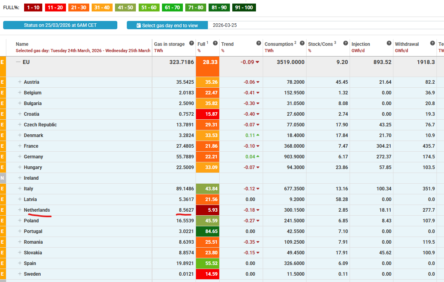Expand the Germany row details
444x282 pixels.
(x=20, y=157)
